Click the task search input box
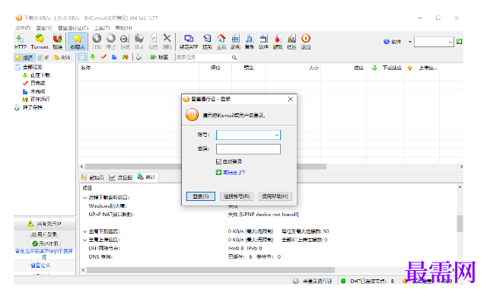This screenshot has width=490, height=296. (203, 57)
